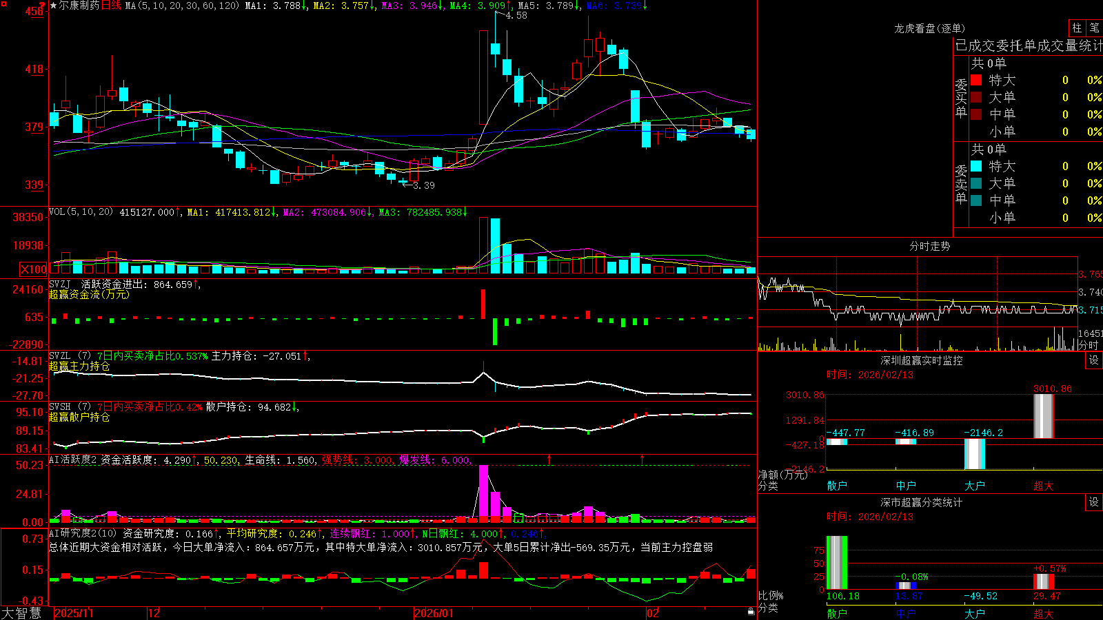This screenshot has height=620, width=1103.
Task: Click the dark red 大单 buy-order swatch
Action: (976, 97)
